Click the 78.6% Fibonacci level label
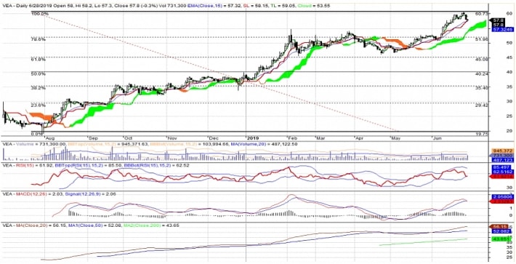Screen dimensions: 516x264 38,39
